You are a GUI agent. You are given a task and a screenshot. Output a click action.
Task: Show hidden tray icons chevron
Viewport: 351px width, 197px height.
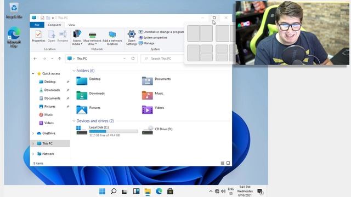coord(211,191)
